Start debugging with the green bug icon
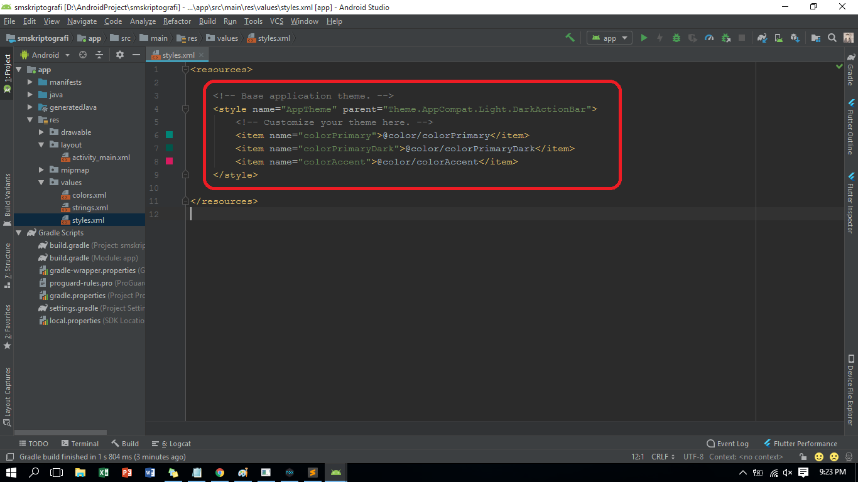Image resolution: width=858 pixels, height=482 pixels. tap(676, 38)
